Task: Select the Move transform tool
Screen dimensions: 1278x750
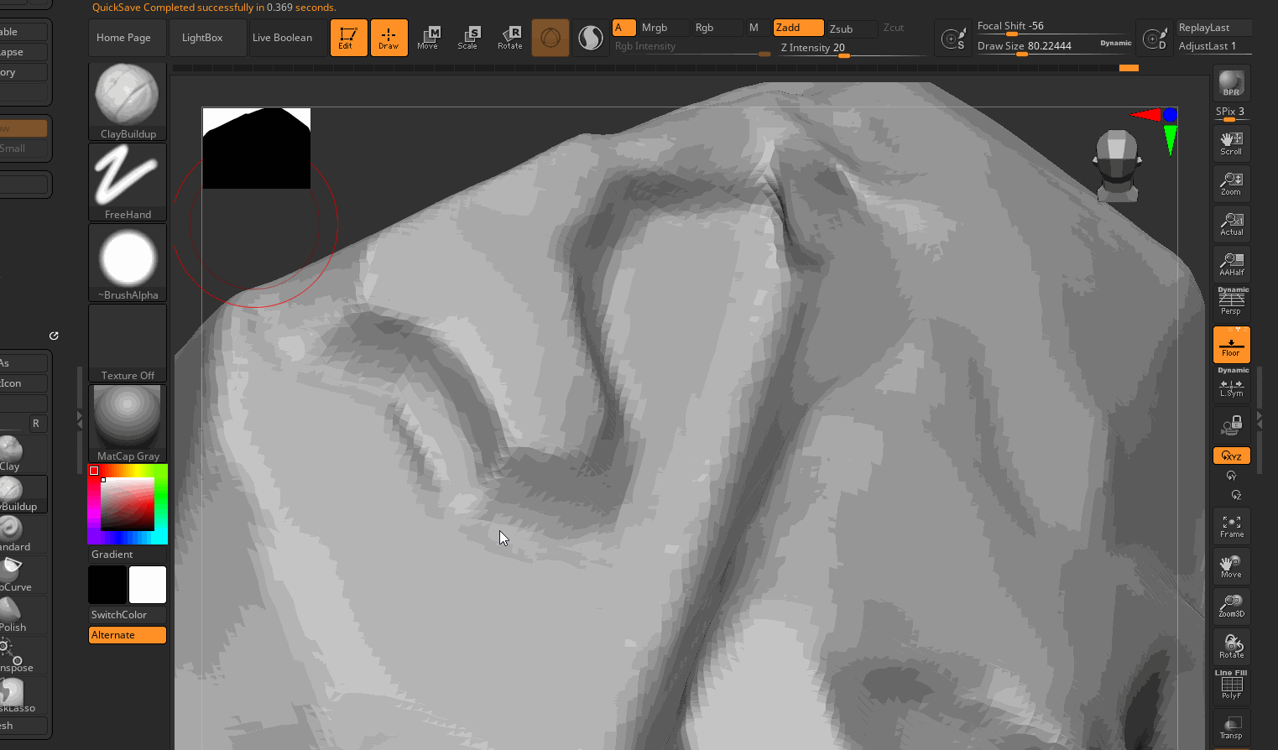Action: (x=428, y=38)
